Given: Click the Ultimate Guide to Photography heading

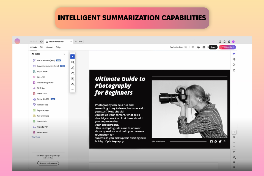Looking at the screenshot, I should click(120, 86).
